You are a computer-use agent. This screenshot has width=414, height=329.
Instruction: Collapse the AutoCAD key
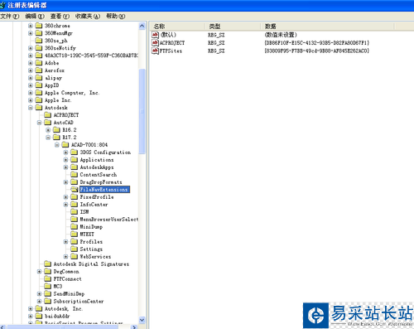pos(39,123)
